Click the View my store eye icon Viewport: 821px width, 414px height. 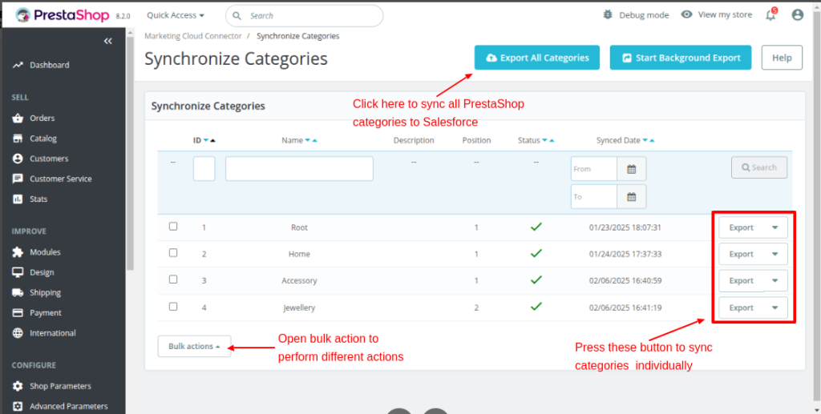point(686,14)
